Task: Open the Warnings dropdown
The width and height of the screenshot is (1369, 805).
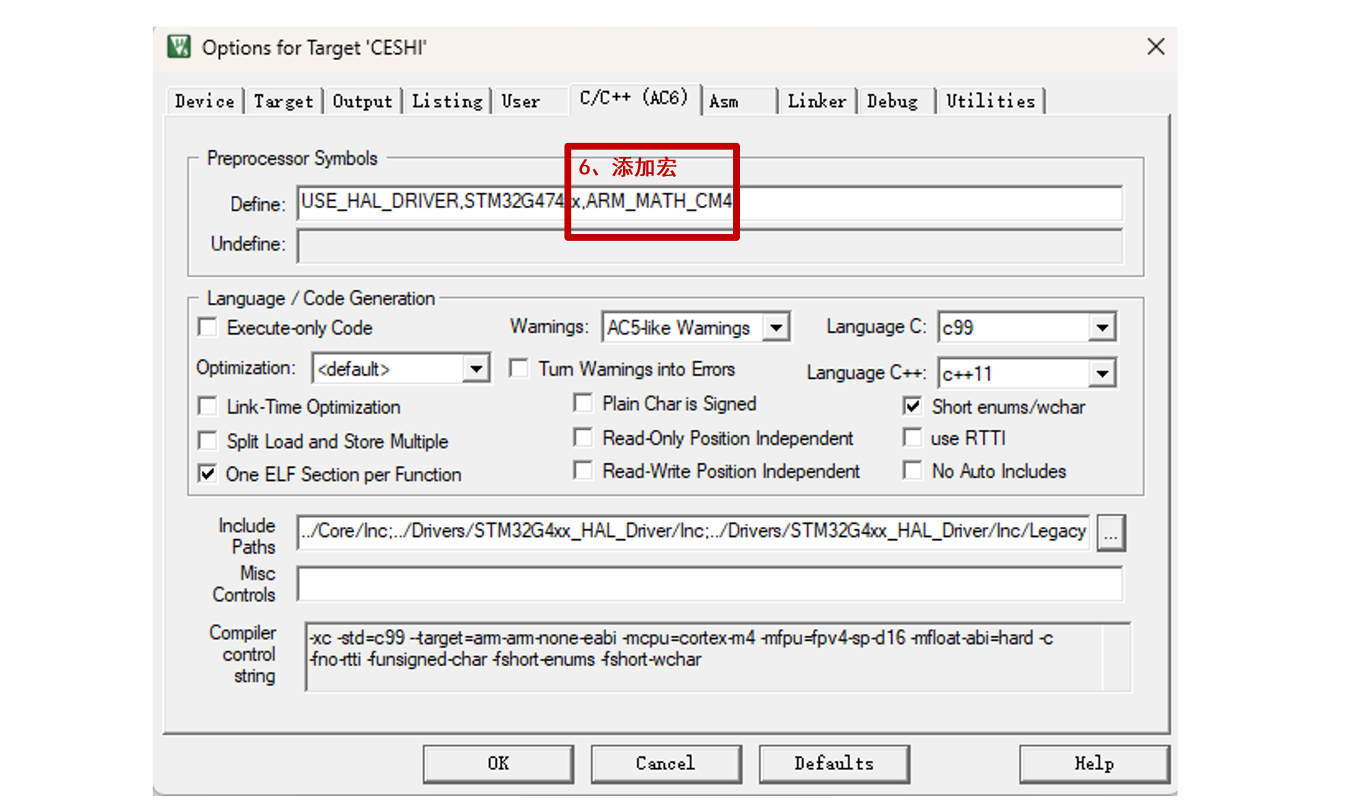Action: [x=776, y=327]
